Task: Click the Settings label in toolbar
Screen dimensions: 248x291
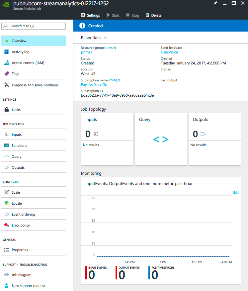Action: click(93, 15)
